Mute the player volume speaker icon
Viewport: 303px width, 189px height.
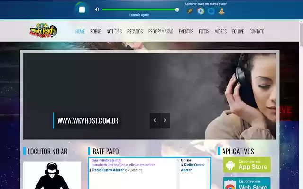click(97, 9)
